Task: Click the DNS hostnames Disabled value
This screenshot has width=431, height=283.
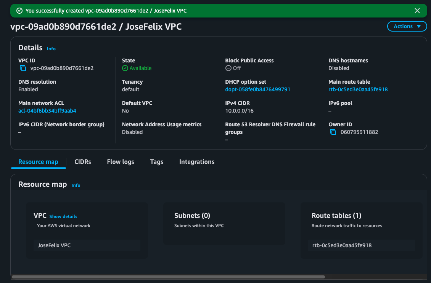Action: tap(339, 68)
